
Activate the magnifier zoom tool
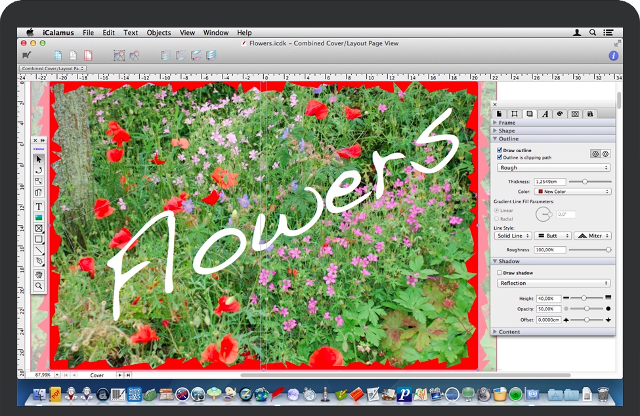click(x=39, y=286)
